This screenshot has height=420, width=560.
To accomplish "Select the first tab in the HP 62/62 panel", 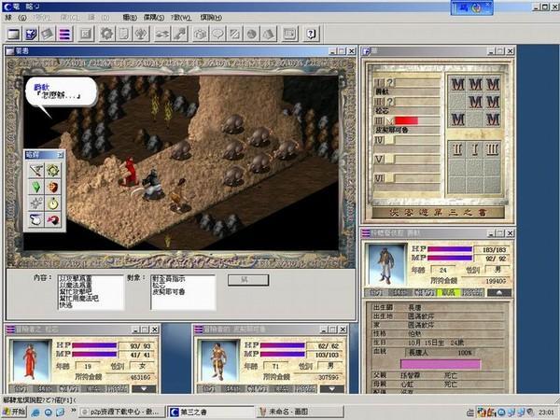I will pyautogui.click(x=209, y=389).
